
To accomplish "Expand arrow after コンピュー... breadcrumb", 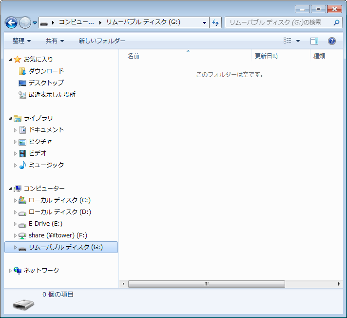I will (100, 22).
